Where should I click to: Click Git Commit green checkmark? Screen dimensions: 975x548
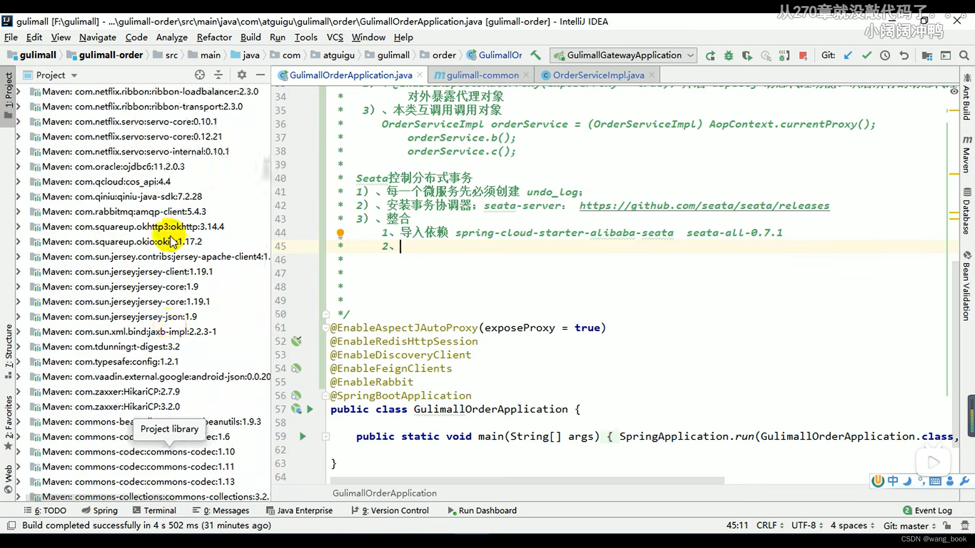pos(866,55)
